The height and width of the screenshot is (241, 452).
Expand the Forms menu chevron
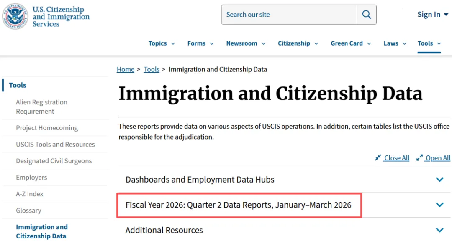[212, 44]
